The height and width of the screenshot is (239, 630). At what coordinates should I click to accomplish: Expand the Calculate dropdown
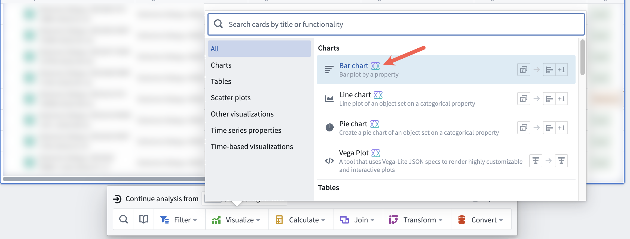(x=301, y=219)
